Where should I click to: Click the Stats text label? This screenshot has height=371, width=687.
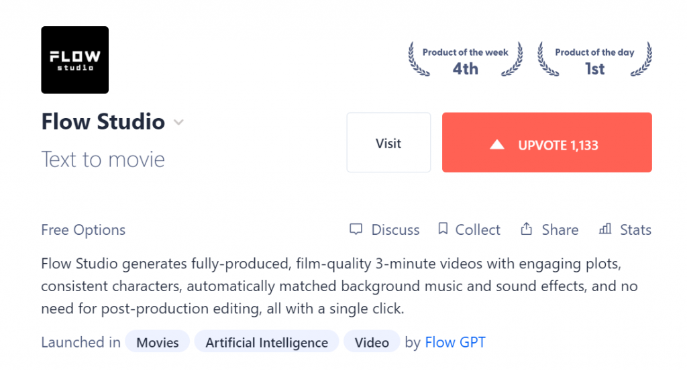click(635, 230)
